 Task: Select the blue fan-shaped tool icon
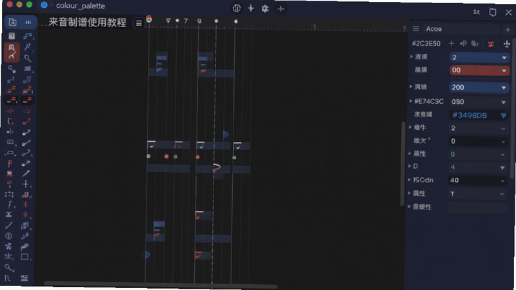point(8,246)
